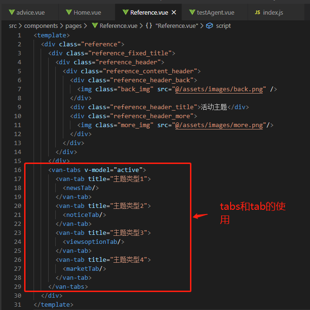The width and height of the screenshot is (310, 310).
Task: Click the closing template tag
Action: (53, 304)
